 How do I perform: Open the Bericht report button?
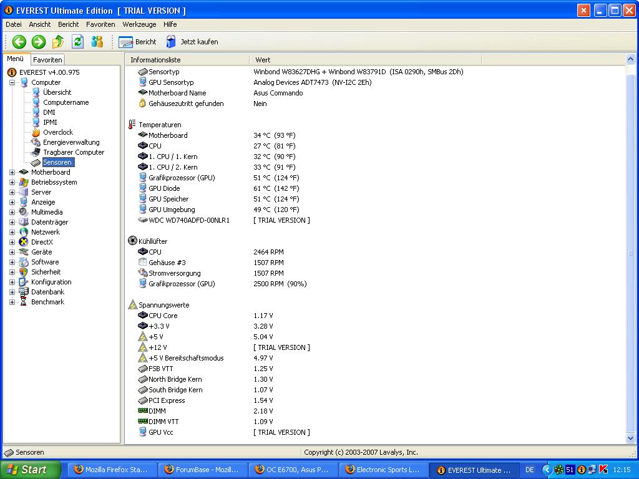point(137,42)
